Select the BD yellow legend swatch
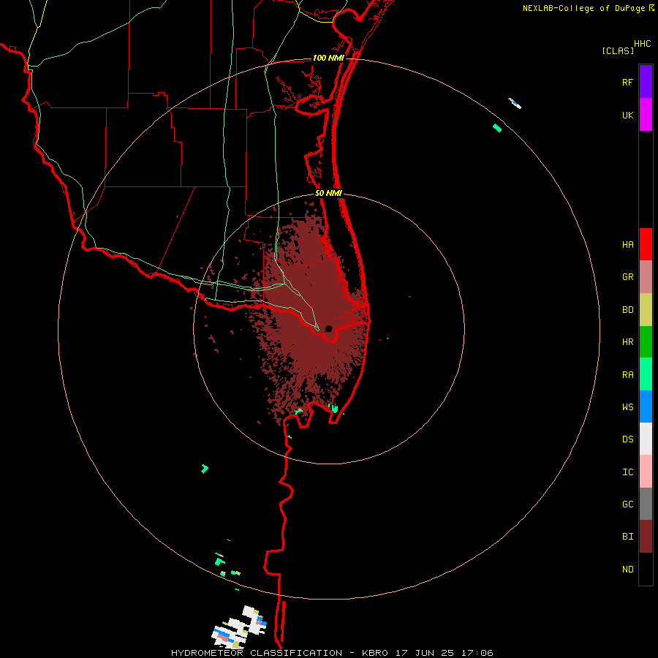Viewport: 658px width, 658px height. click(x=646, y=309)
